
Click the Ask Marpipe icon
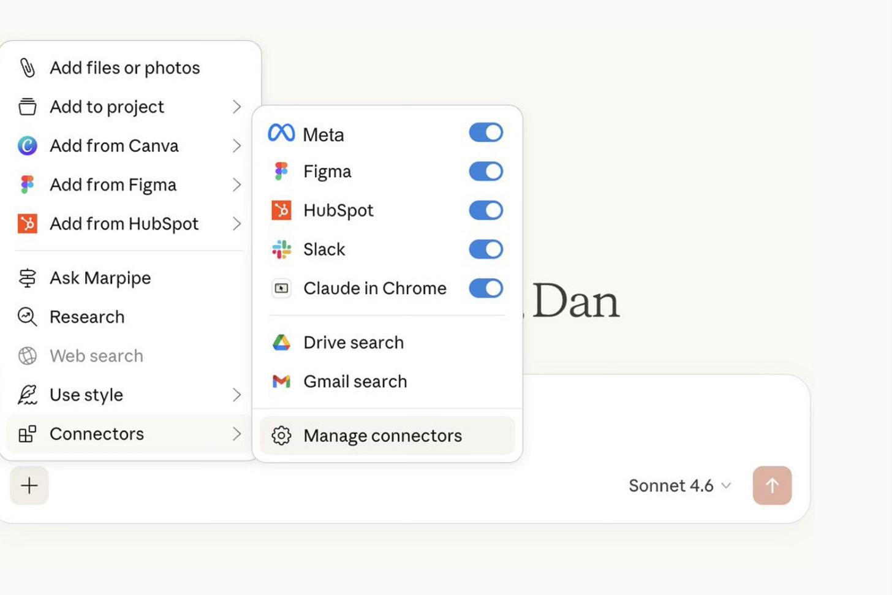coord(26,278)
